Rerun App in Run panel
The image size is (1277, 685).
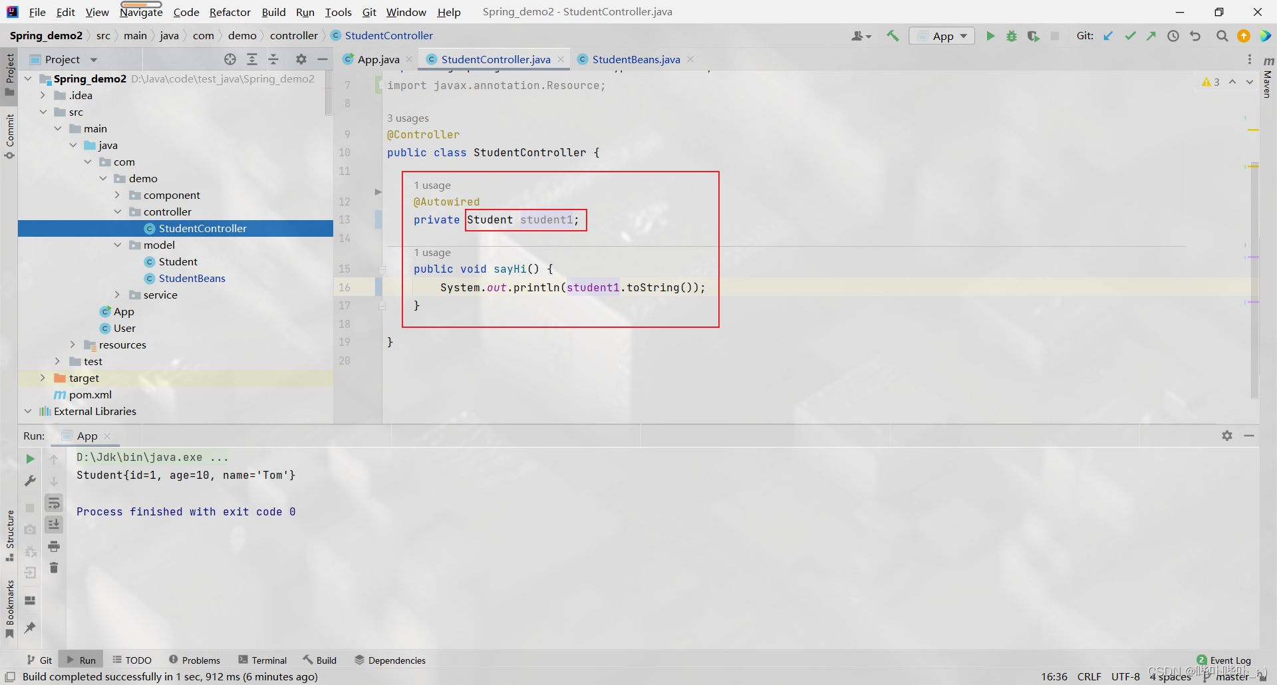click(30, 459)
